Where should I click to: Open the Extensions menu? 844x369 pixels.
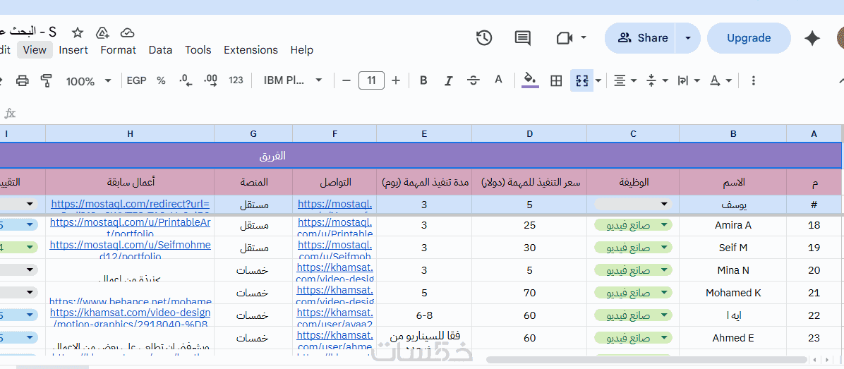click(251, 50)
